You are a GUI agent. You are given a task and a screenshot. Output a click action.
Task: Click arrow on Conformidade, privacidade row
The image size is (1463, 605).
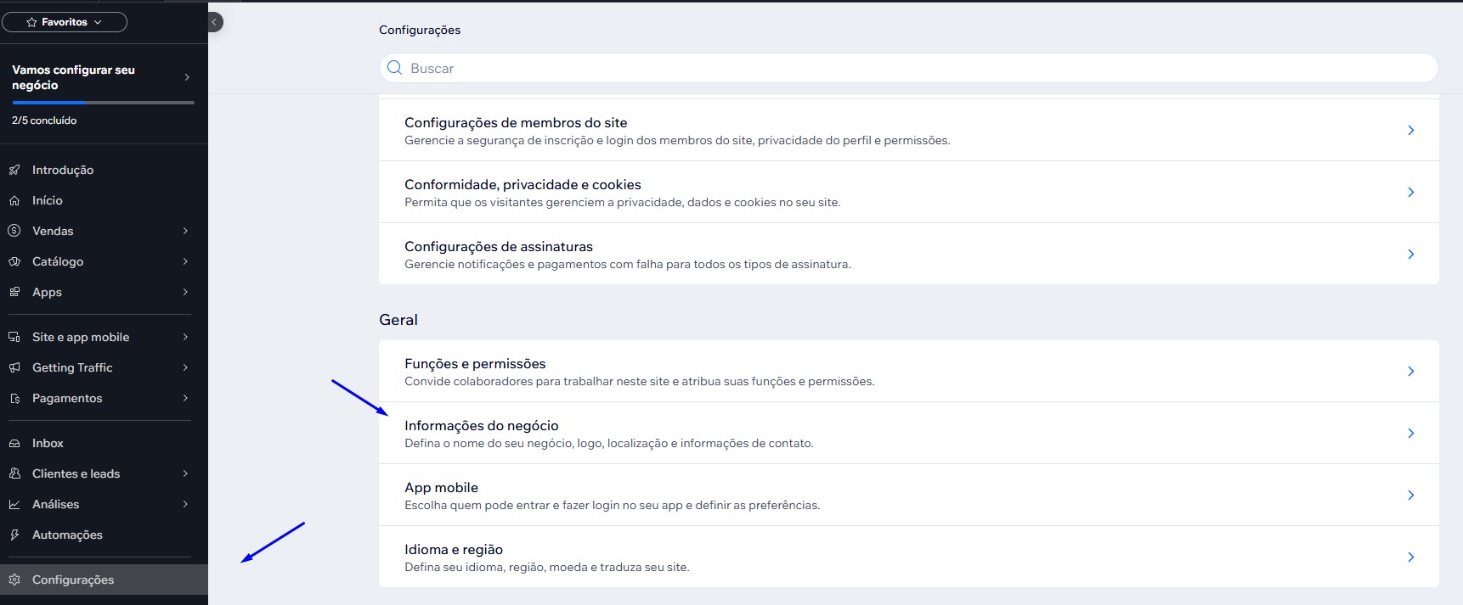(1410, 192)
